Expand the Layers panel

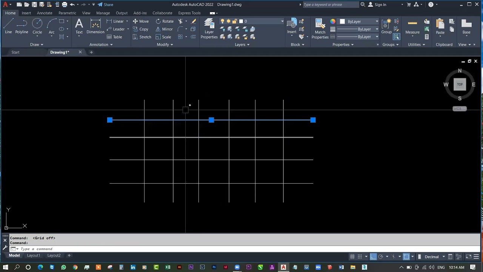242,45
